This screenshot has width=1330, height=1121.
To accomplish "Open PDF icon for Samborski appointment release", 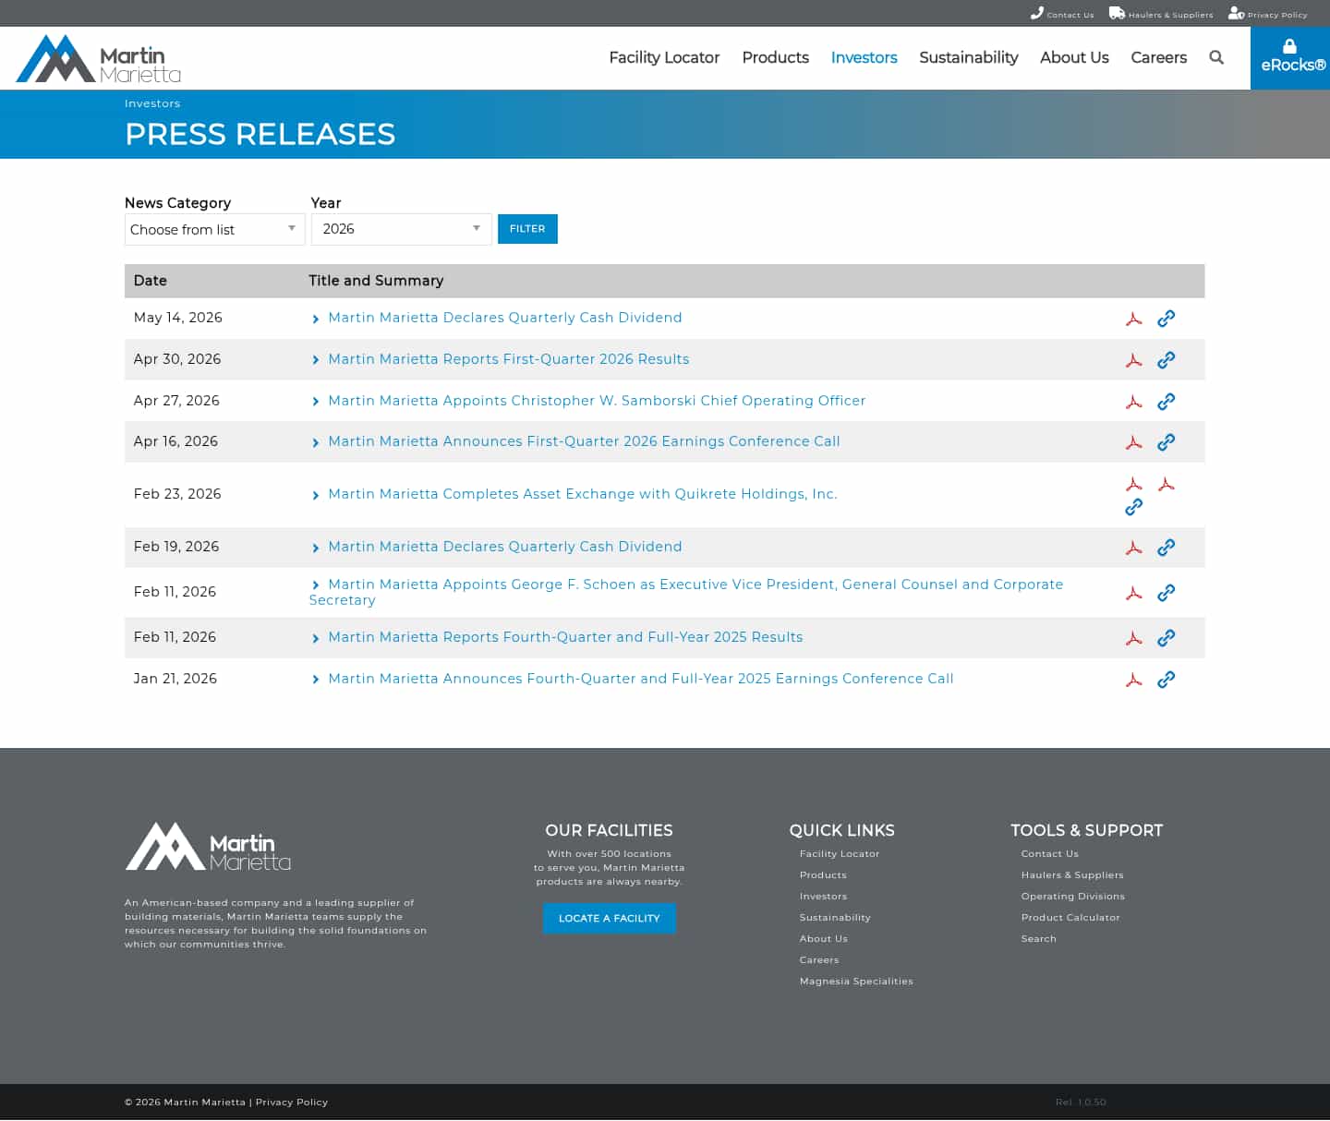I will (x=1134, y=402).
